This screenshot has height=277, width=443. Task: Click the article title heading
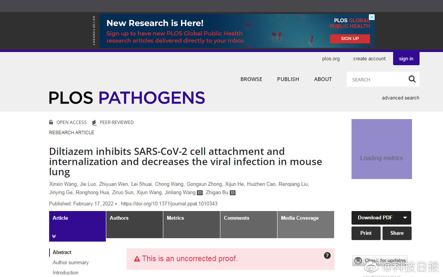click(x=185, y=161)
